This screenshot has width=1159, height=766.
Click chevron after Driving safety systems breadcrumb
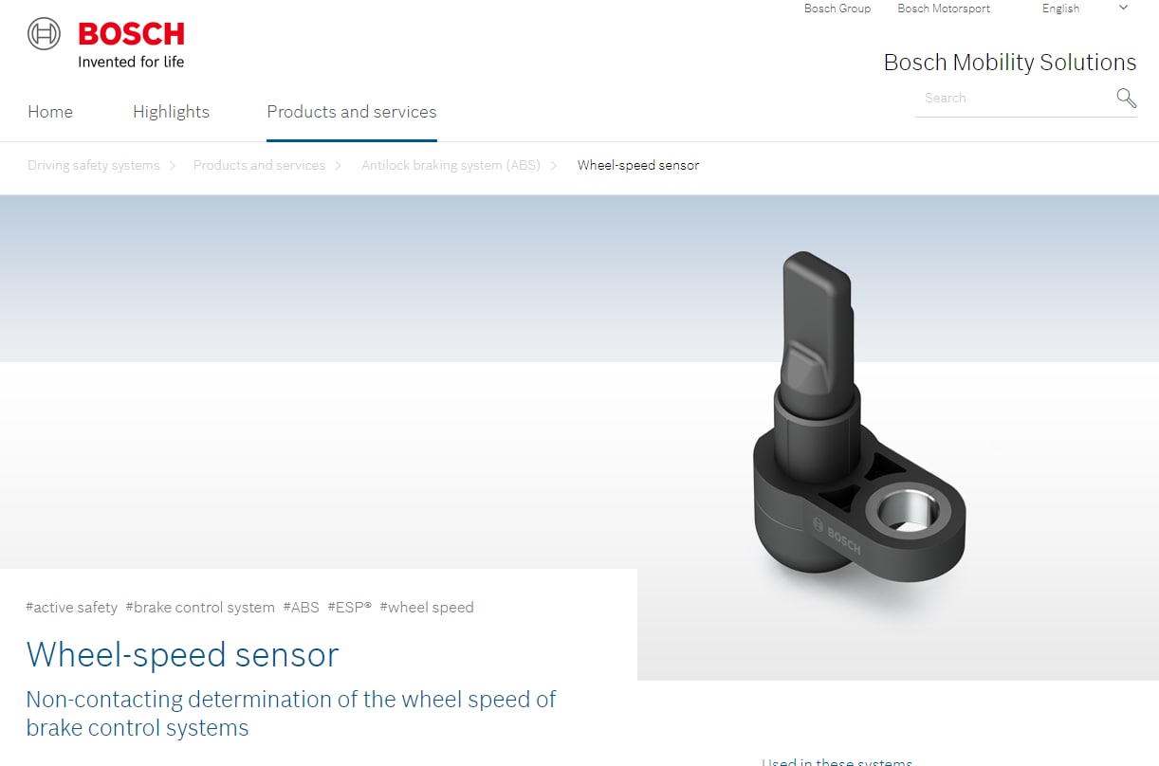point(173,165)
